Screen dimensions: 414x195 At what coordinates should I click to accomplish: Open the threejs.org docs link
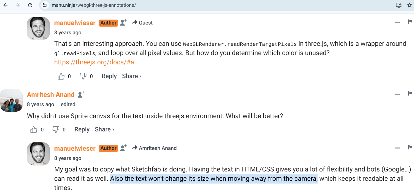click(x=97, y=62)
